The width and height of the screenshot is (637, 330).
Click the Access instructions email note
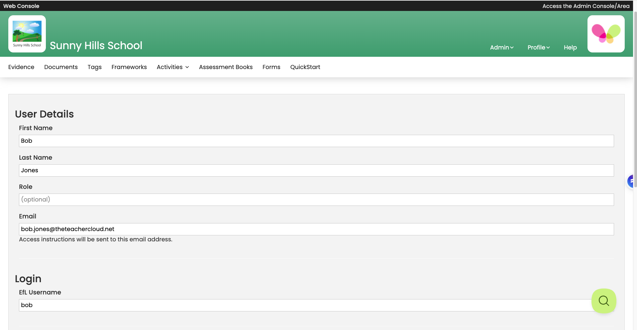[x=96, y=239]
